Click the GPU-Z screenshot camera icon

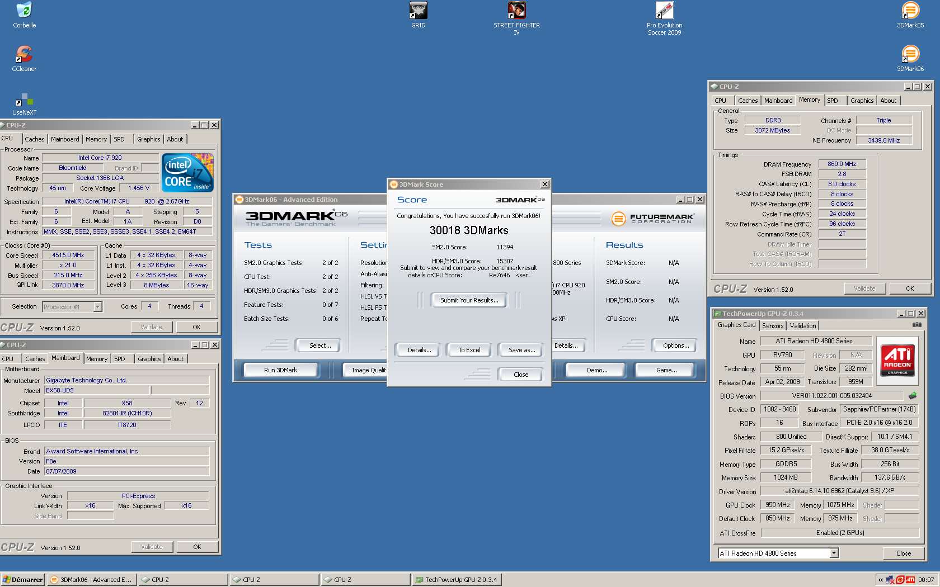tap(916, 325)
